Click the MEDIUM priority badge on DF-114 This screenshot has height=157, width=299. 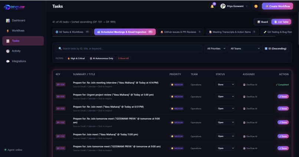pos(177,85)
